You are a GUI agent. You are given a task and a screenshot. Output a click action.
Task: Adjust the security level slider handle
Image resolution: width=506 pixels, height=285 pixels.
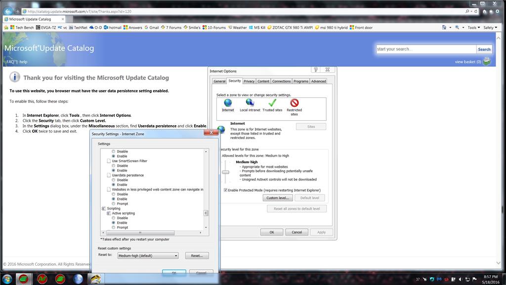tap(225, 172)
